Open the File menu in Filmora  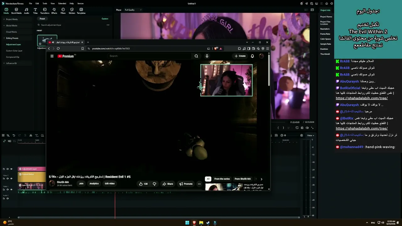[30, 3]
